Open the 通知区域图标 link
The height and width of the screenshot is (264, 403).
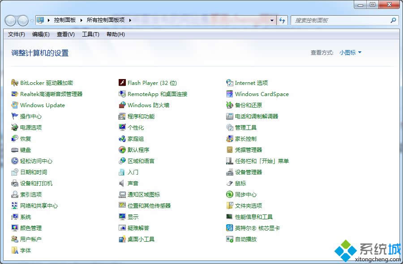tap(144, 195)
